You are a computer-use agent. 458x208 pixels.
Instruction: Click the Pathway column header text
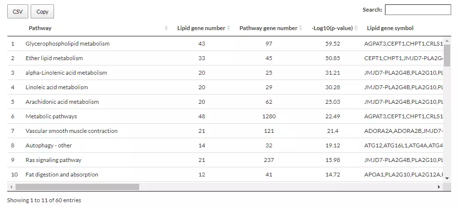(x=40, y=28)
